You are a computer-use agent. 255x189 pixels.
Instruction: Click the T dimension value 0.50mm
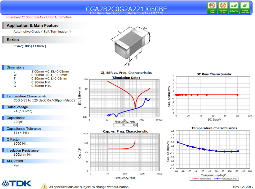[49, 79]
